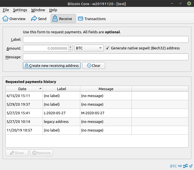Increase amount with the up spinner arrow
Image resolution: width=194 pixels, height=170 pixels.
70,47
